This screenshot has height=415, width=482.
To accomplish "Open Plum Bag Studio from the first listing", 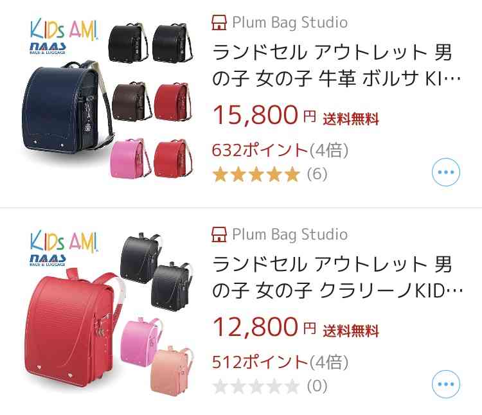I will pos(290,22).
